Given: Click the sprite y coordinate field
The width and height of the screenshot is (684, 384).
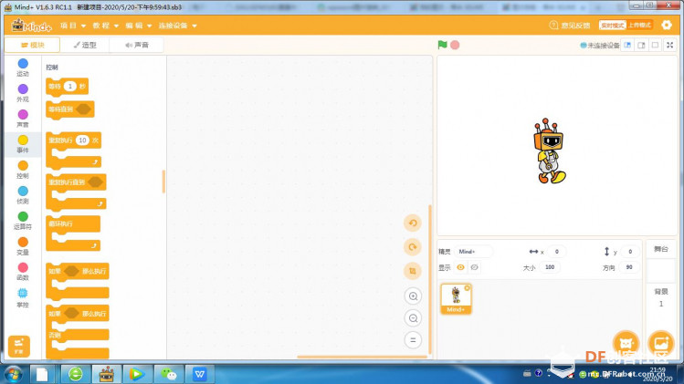Looking at the screenshot, I should pyautogui.click(x=630, y=252).
